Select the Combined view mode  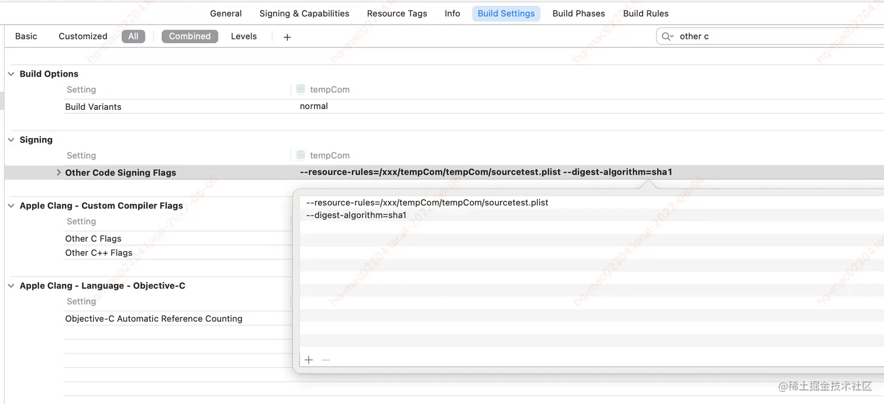(189, 36)
